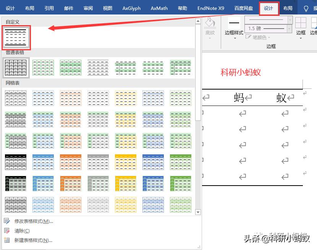Select the light green plain table style
The width and height of the screenshot is (317, 250).
pos(43,67)
